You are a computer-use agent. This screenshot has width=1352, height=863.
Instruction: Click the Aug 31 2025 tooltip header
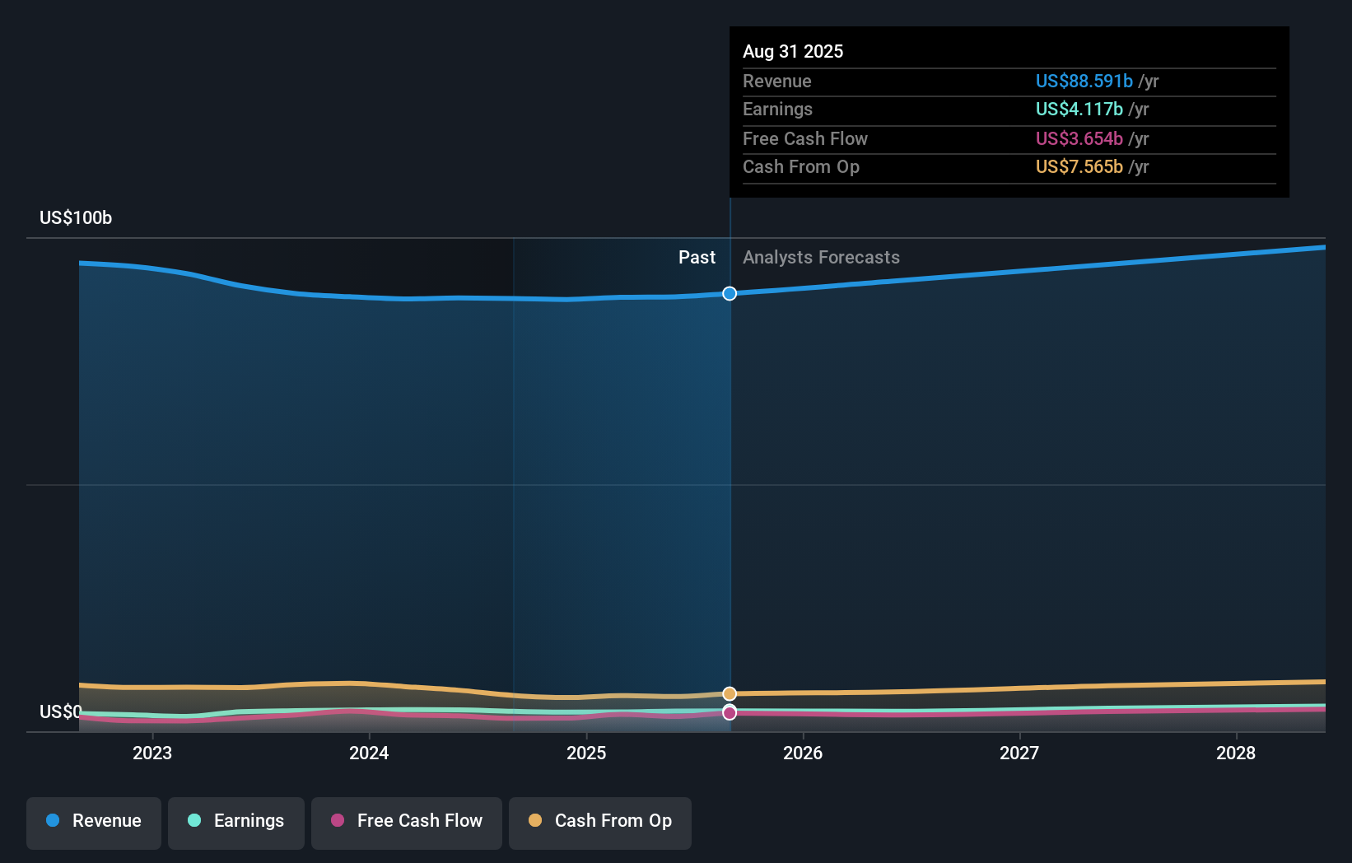pos(793,51)
